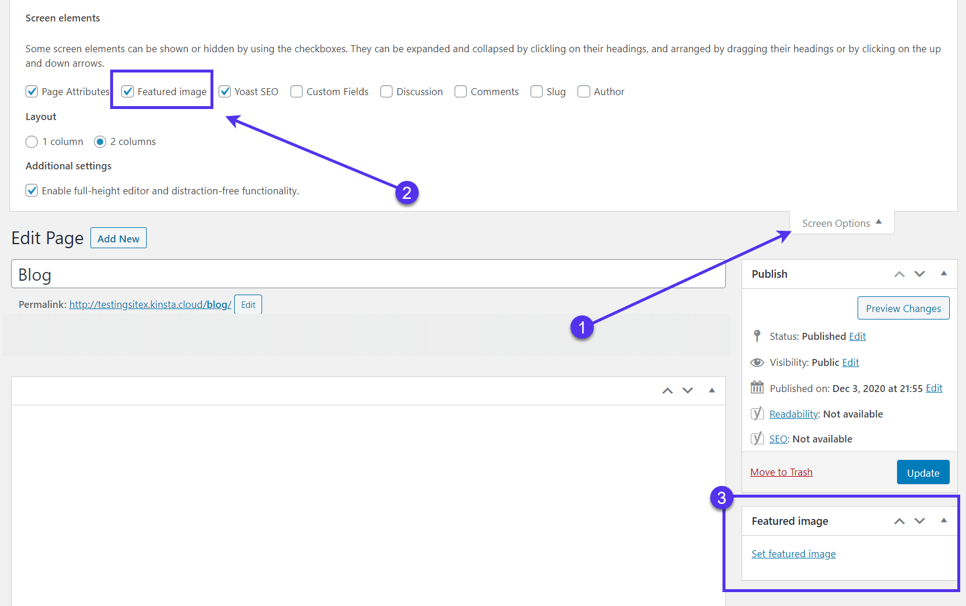
Task: Move the Featured image box down with its arrow
Action: point(920,521)
